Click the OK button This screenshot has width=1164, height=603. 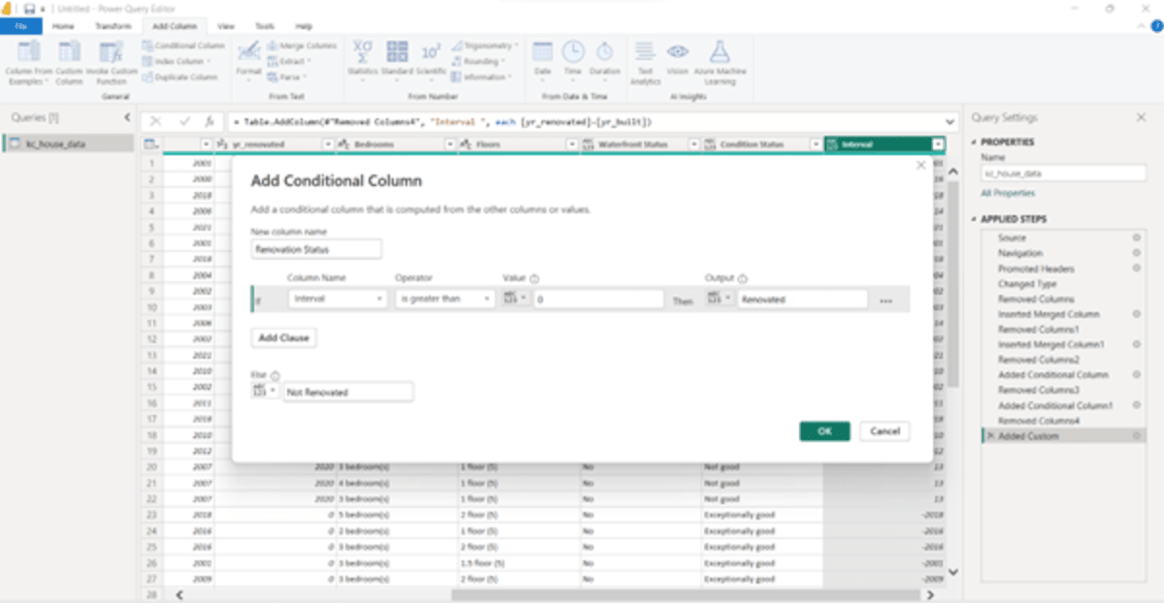coord(824,431)
